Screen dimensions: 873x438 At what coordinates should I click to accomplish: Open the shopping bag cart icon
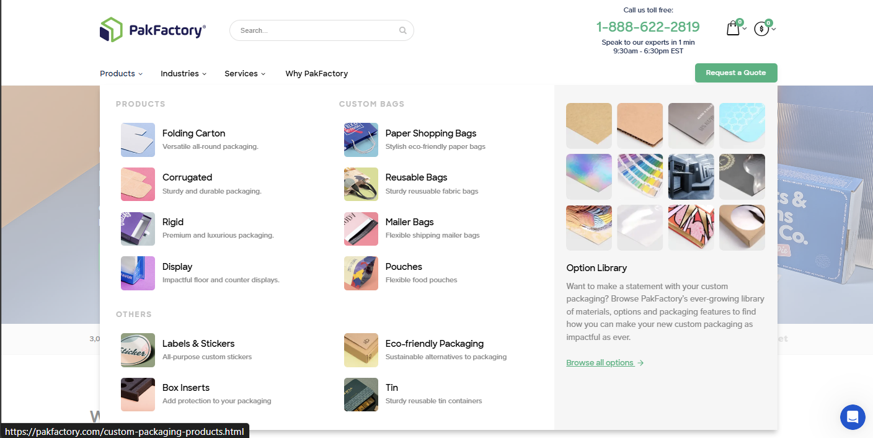[733, 29]
